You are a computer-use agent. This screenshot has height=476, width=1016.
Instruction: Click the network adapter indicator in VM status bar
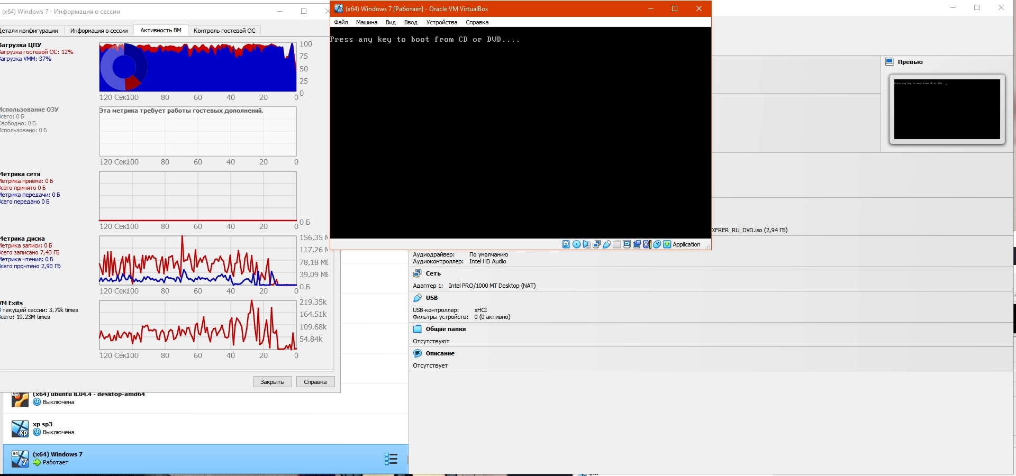tap(596, 244)
